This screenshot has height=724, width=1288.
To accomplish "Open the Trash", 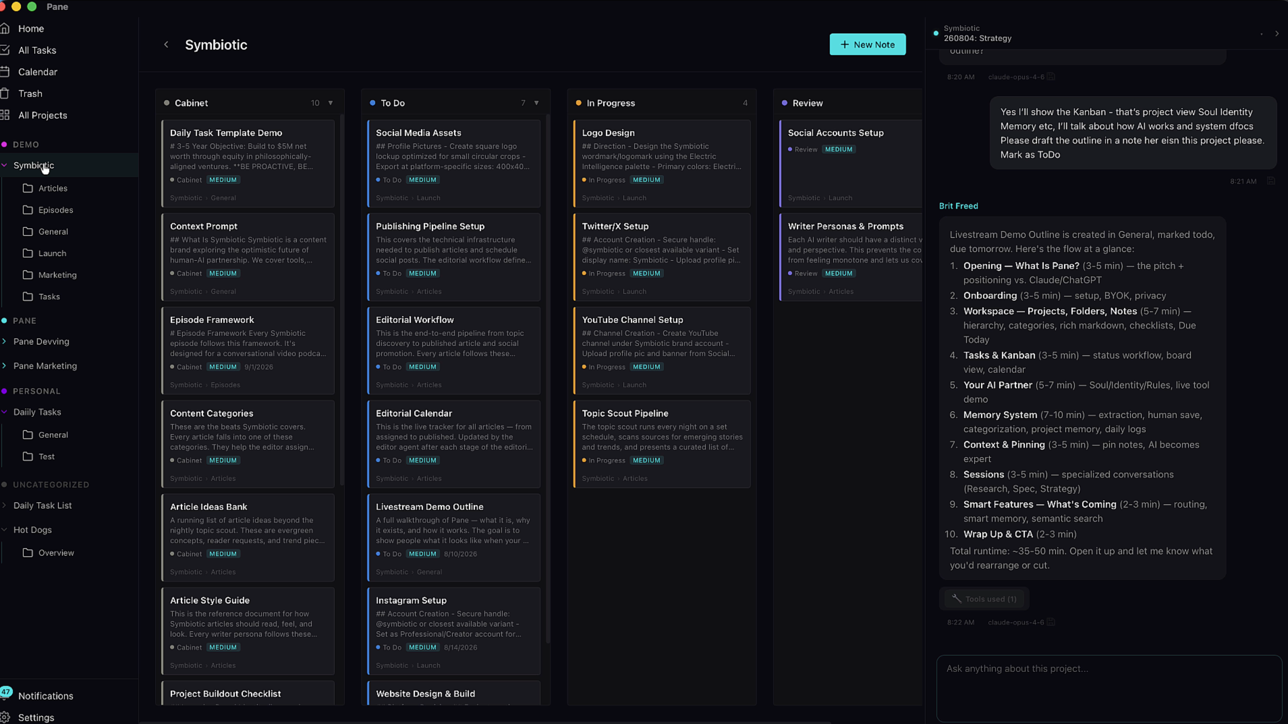I will pos(30,93).
